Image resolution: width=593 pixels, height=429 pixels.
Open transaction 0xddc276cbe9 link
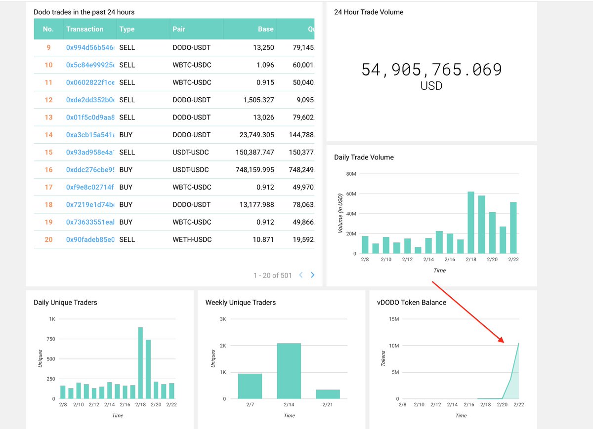coord(90,169)
